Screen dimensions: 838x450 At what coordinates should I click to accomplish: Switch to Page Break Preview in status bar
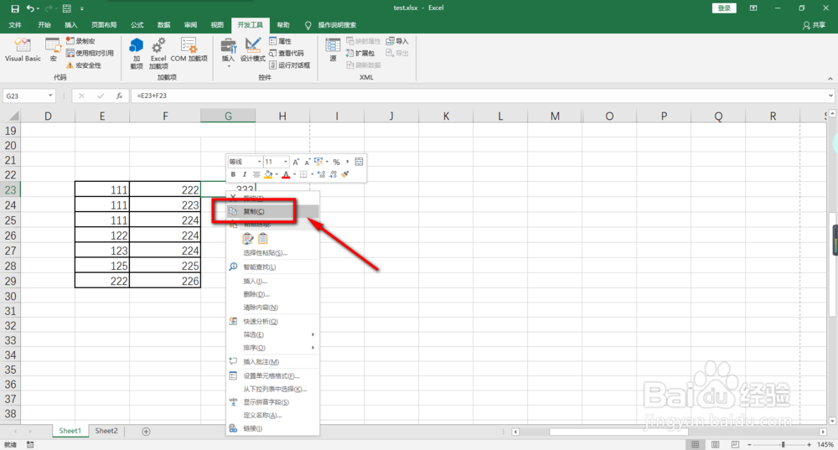point(735,445)
